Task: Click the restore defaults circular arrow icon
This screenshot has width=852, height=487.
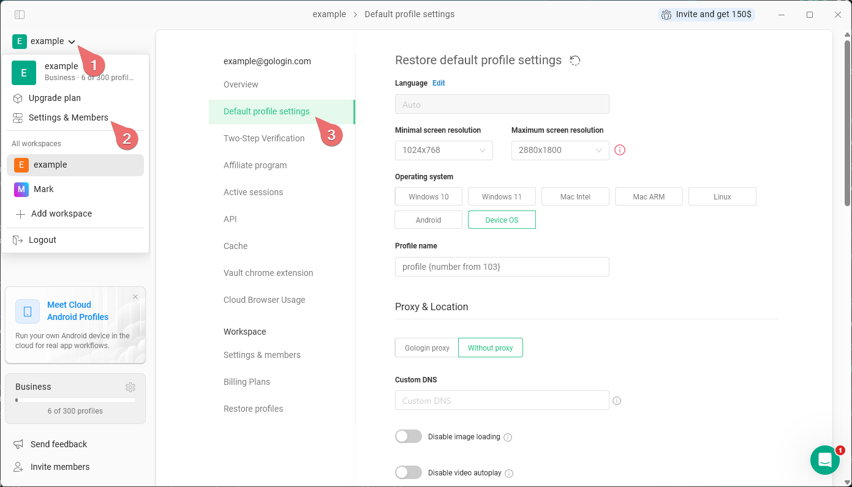Action: coord(575,60)
